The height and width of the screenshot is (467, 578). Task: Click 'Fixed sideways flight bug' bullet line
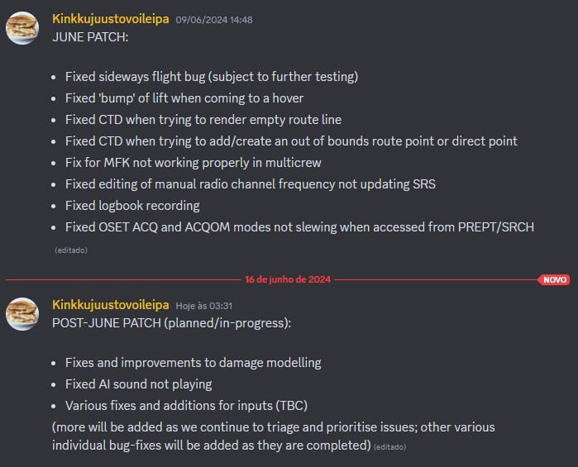[212, 77]
